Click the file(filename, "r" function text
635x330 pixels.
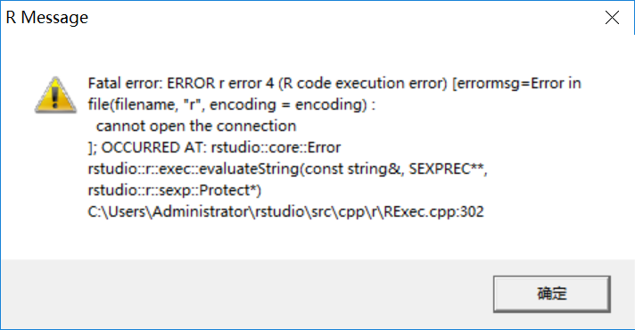coord(145,104)
